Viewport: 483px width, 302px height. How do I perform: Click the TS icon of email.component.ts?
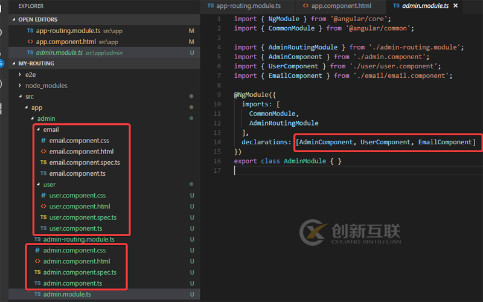[43, 173]
